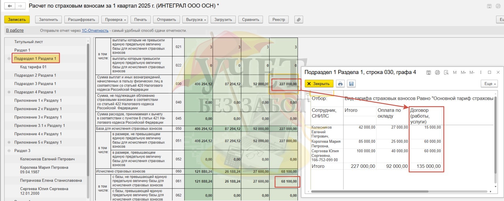Close the popup with the X title button
The width and height of the screenshot is (504, 201).
(x=498, y=72)
